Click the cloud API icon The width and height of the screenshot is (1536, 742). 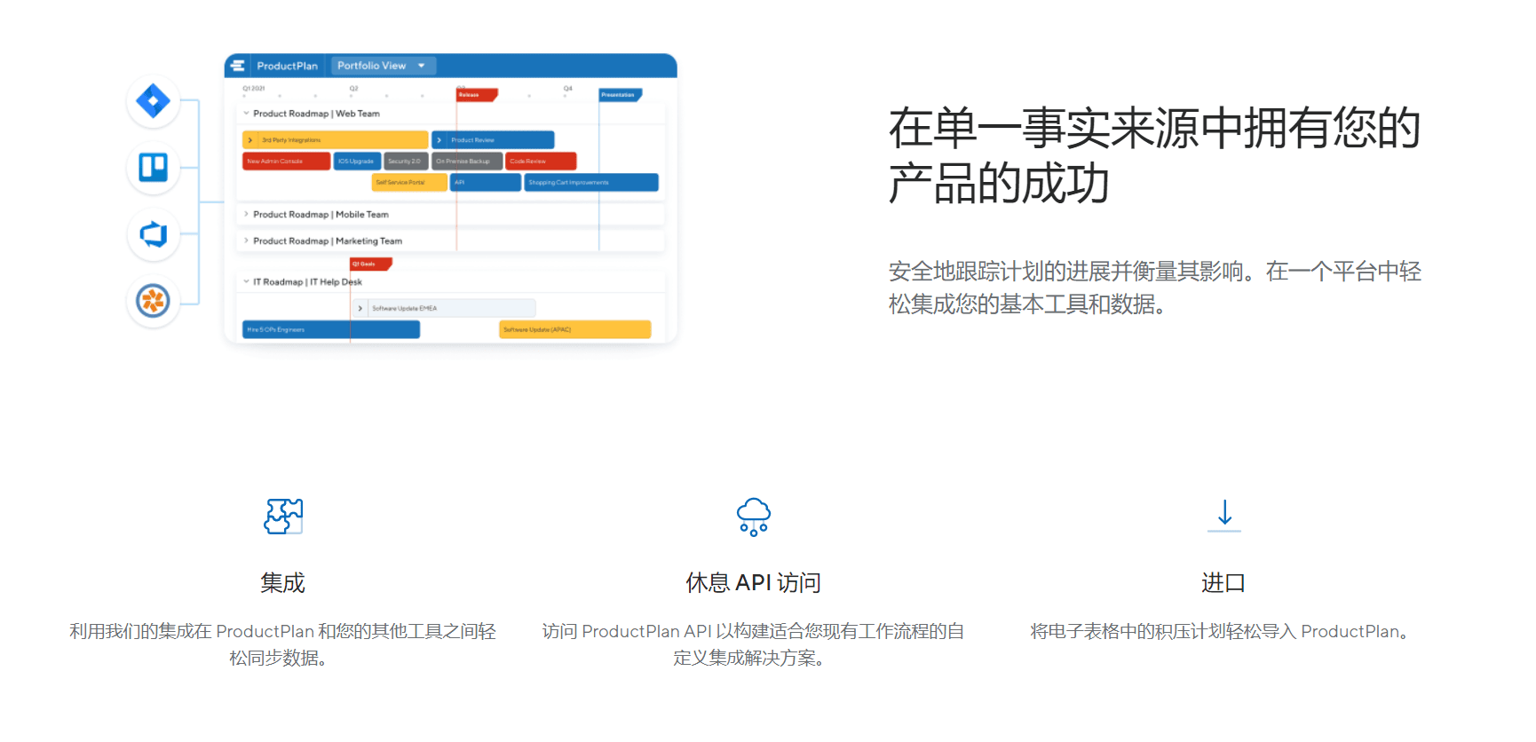point(754,517)
